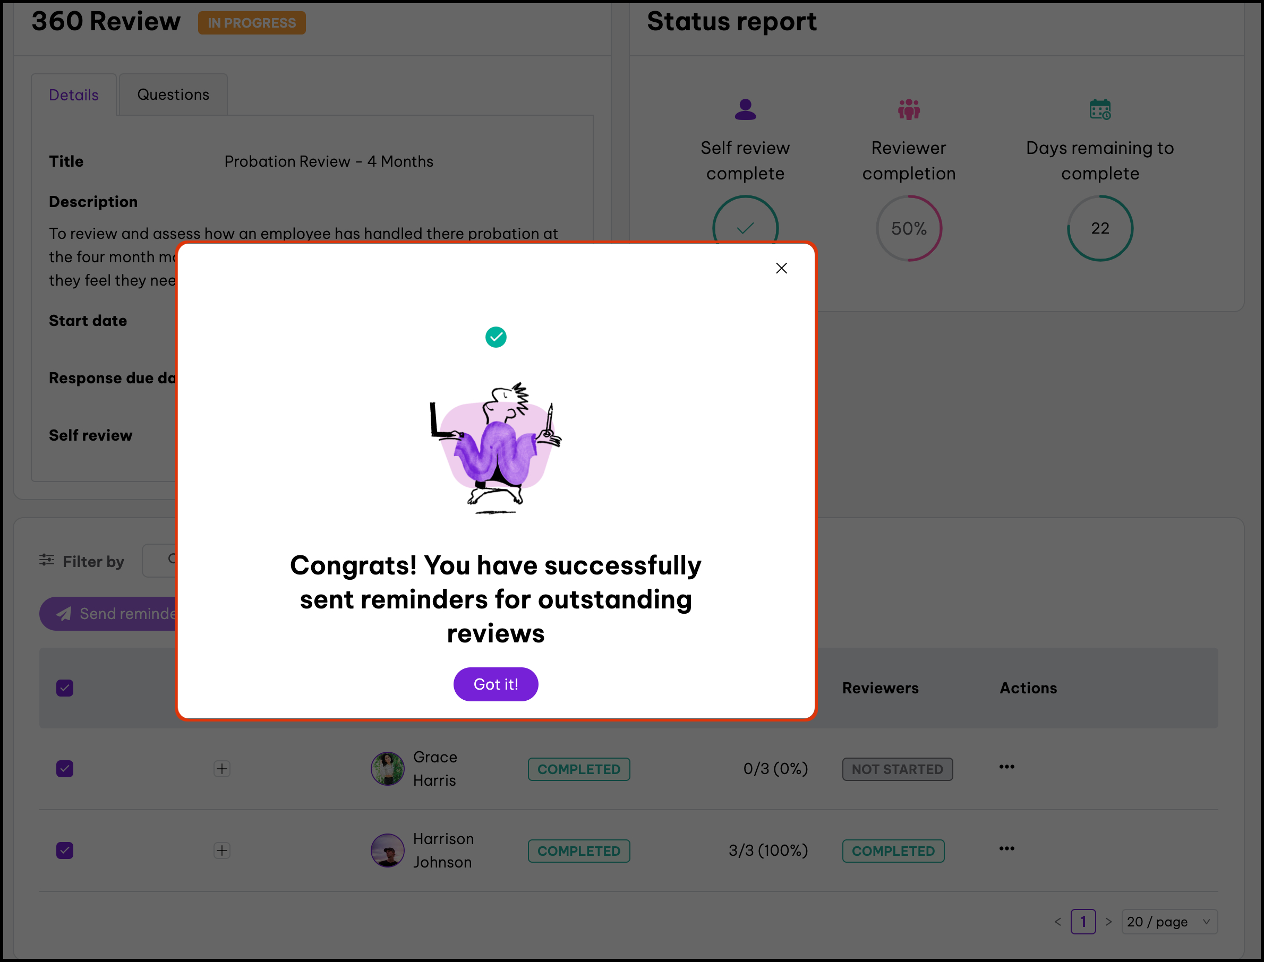The width and height of the screenshot is (1264, 962).
Task: Click the Reviewer completion group icon
Action: tap(908, 109)
